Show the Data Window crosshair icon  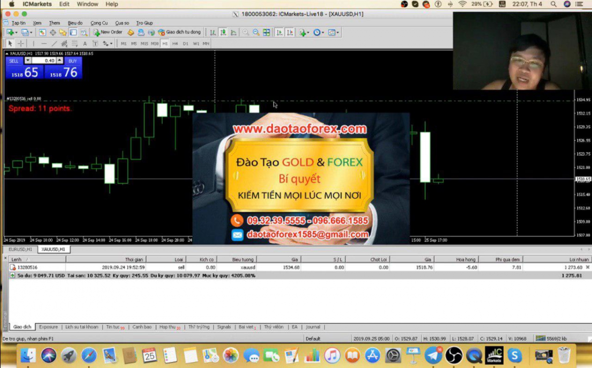click(53, 32)
